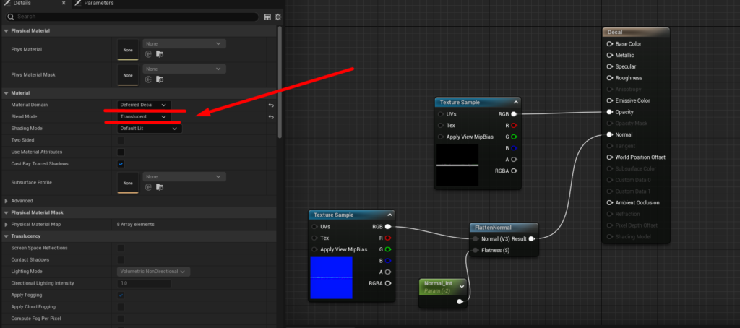Viewport: 740px width, 328px height.
Task: Browse to Subsurface Profile asset icon
Action: (160, 187)
